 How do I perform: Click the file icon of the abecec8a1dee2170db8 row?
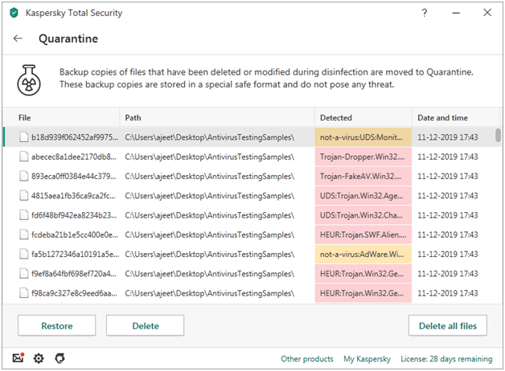coord(23,156)
